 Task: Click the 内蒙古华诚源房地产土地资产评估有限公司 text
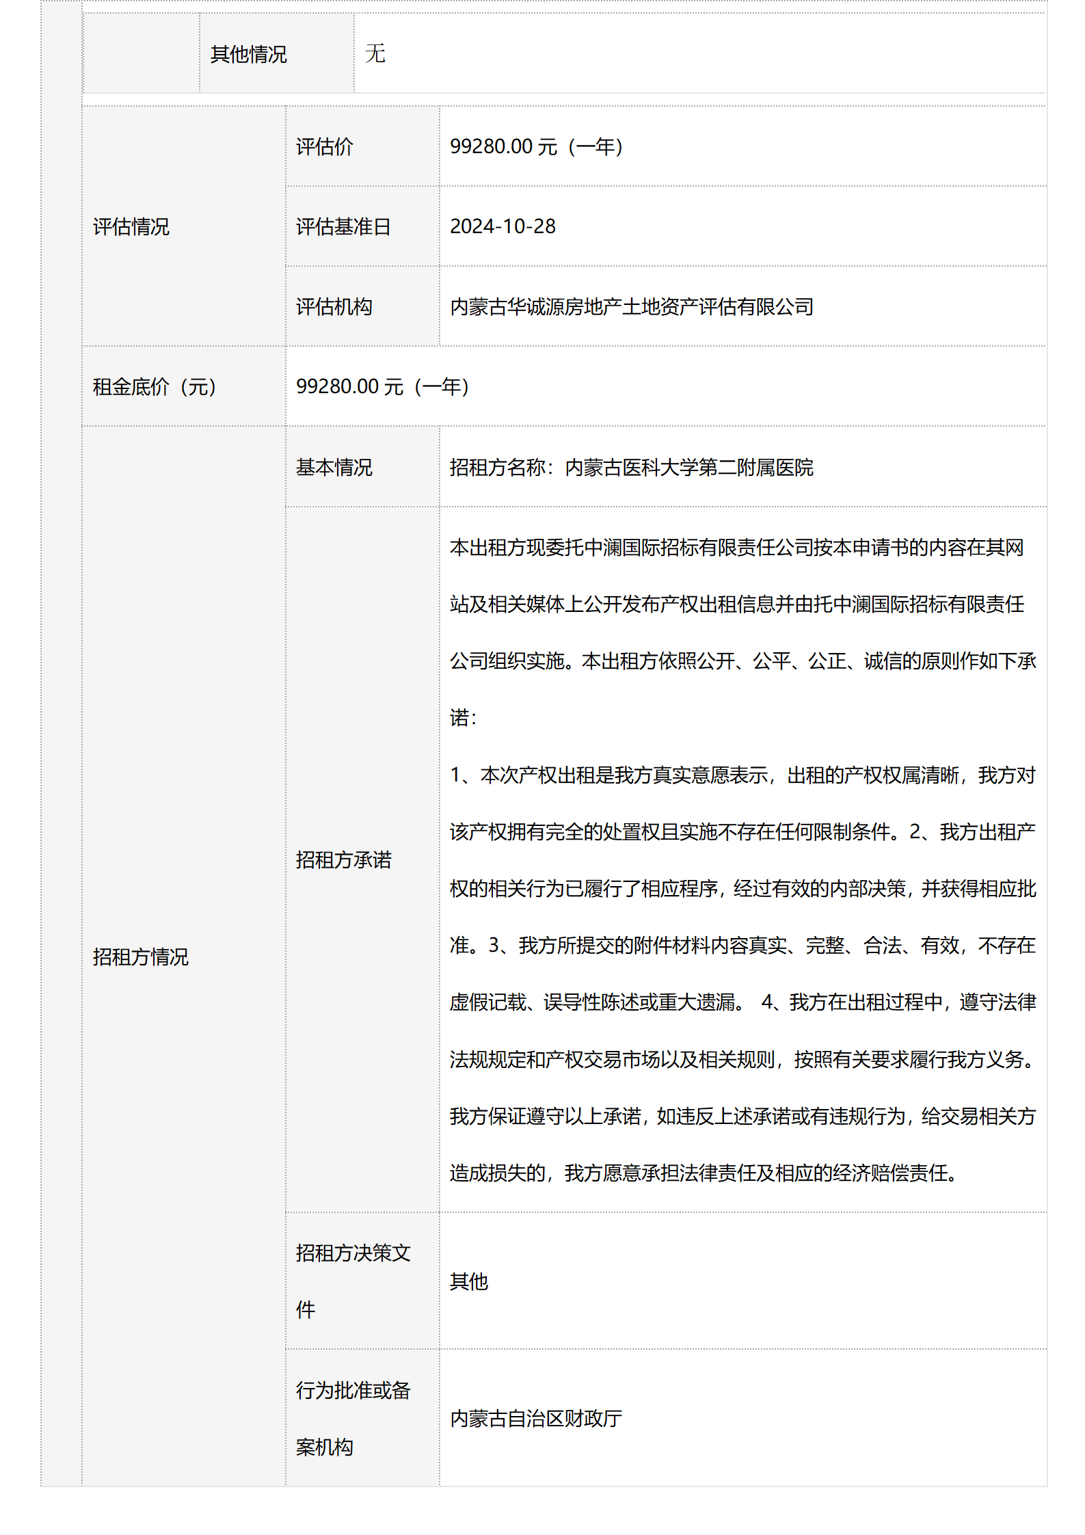(x=632, y=306)
